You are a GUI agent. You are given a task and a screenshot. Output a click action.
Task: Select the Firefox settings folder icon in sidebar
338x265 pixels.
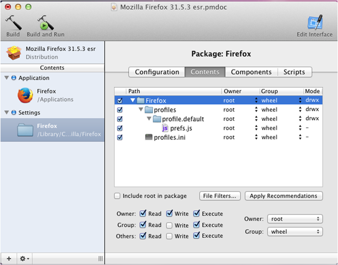25,130
